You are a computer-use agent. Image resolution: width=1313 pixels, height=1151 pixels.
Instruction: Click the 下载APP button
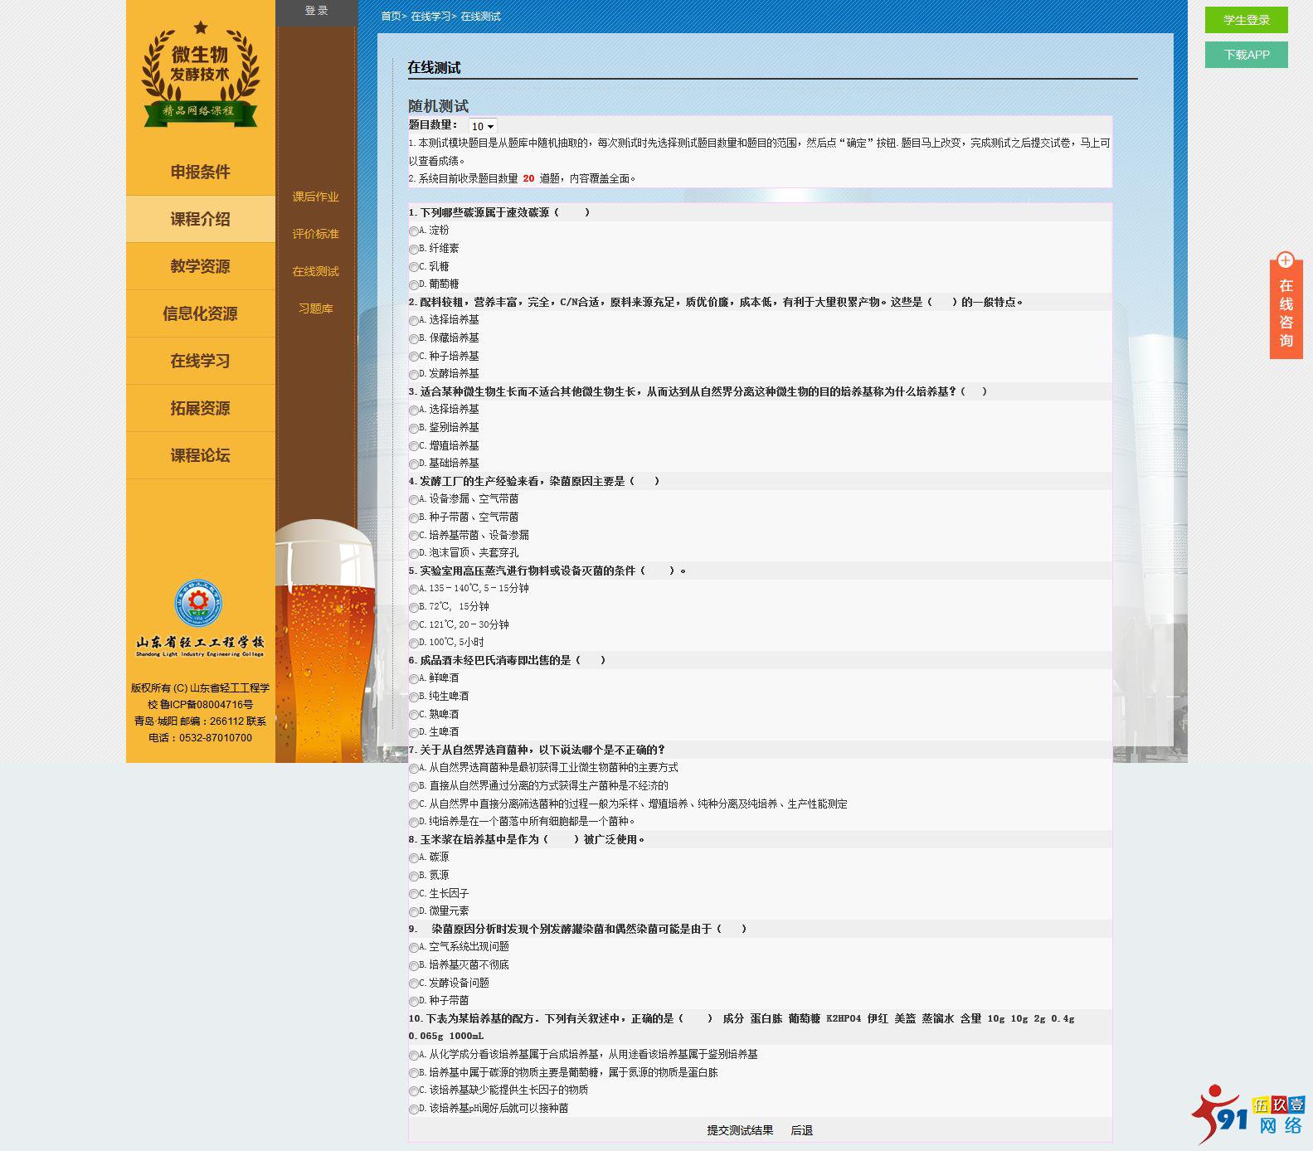click(x=1246, y=55)
